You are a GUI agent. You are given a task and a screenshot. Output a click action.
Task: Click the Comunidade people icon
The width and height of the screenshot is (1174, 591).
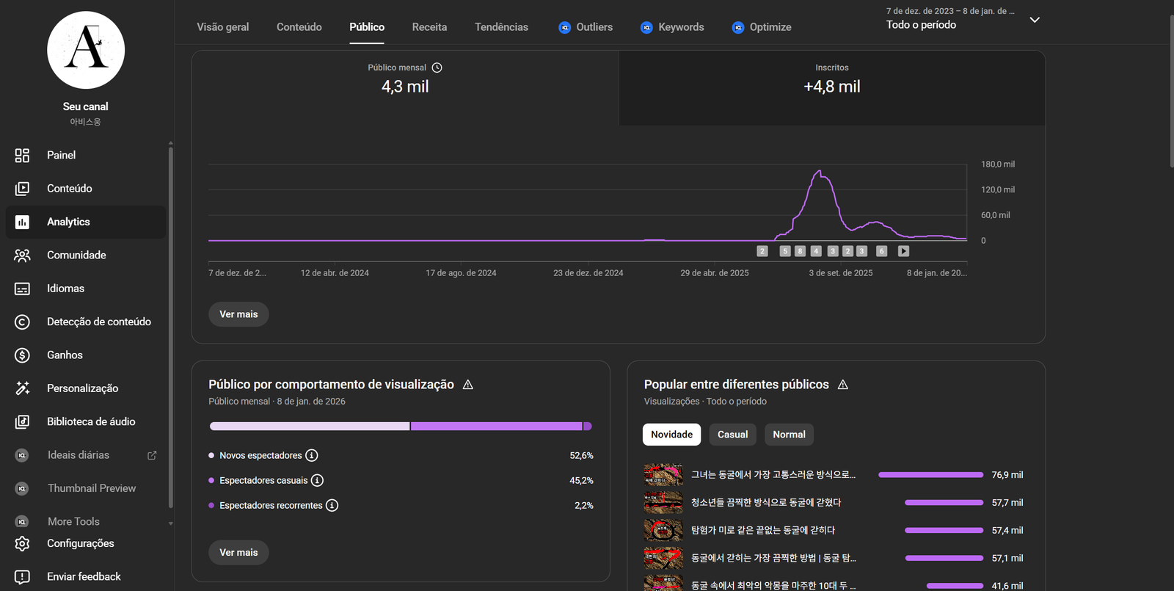[22, 255]
